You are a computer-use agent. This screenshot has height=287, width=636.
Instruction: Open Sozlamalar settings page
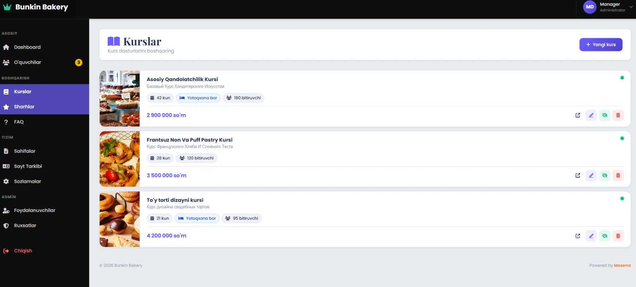click(27, 181)
